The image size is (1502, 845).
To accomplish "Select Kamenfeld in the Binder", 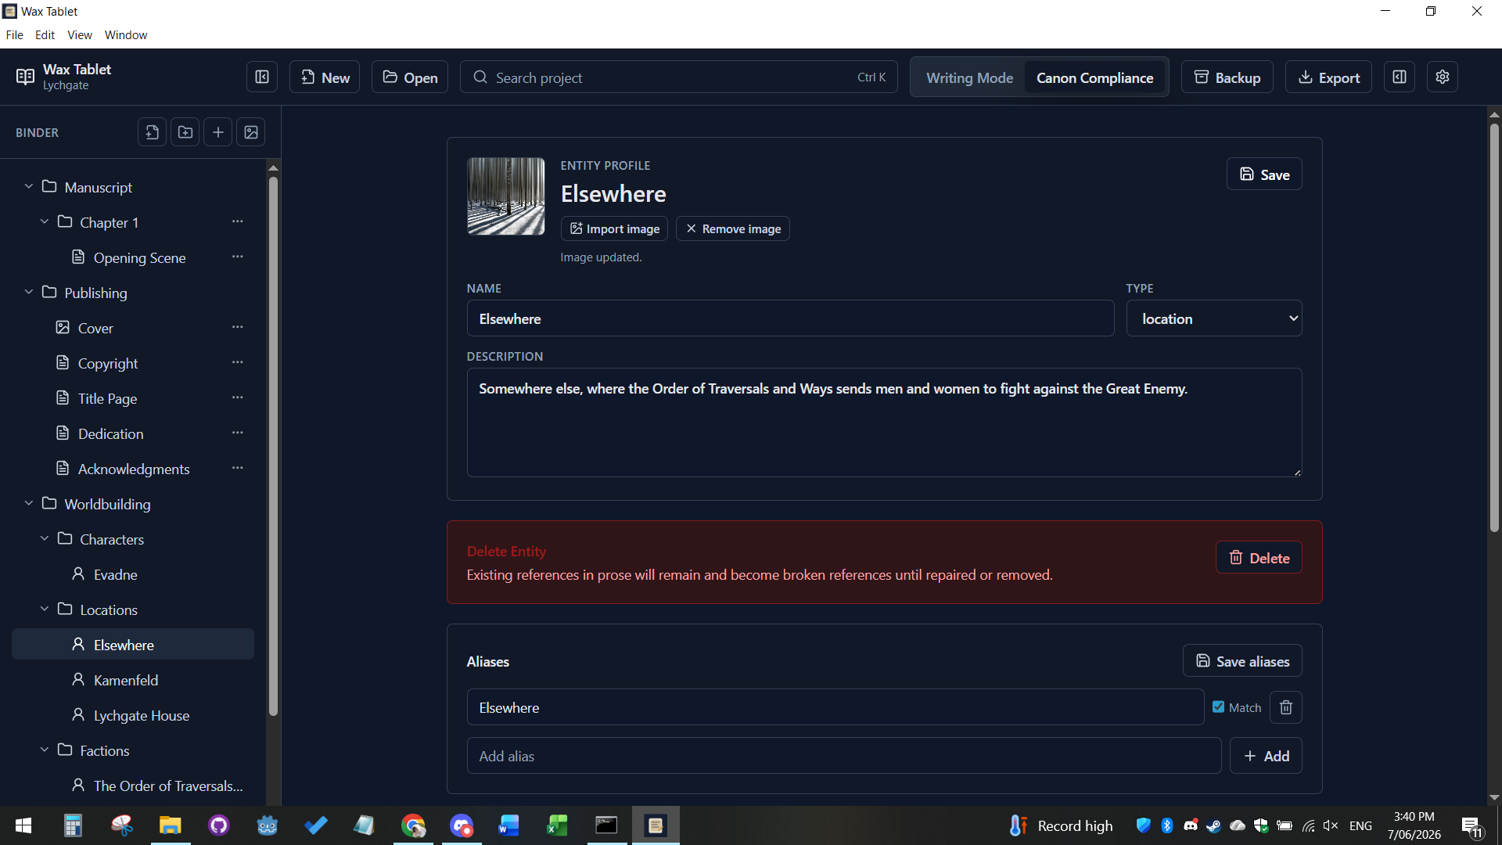I will click(x=133, y=680).
